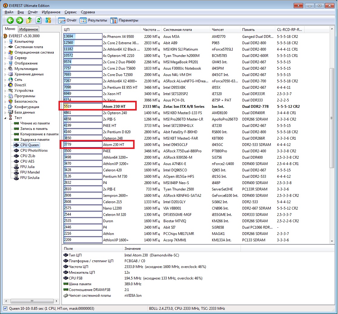Collapse the Тест tree node
Screen dimensions: 338x314
(5, 118)
